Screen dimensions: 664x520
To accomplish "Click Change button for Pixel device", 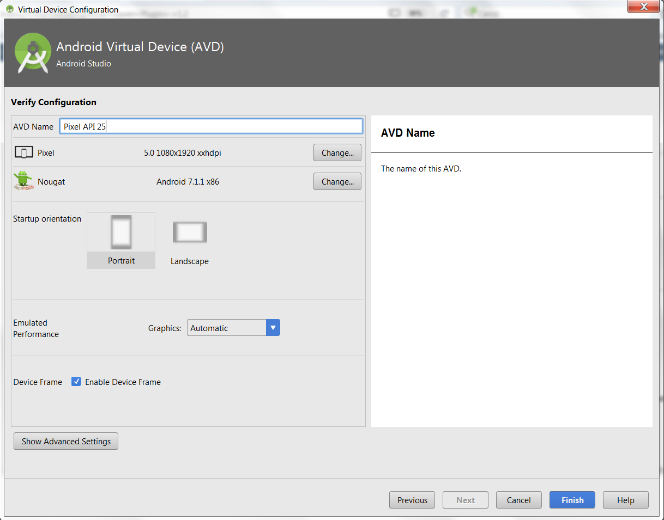I will click(x=337, y=153).
